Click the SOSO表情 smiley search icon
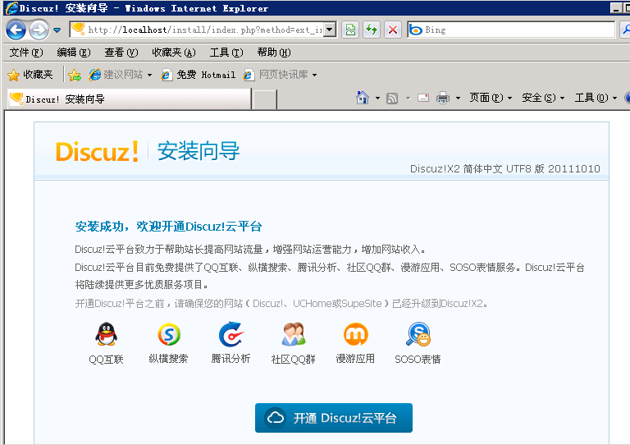The image size is (630, 445). click(418, 334)
